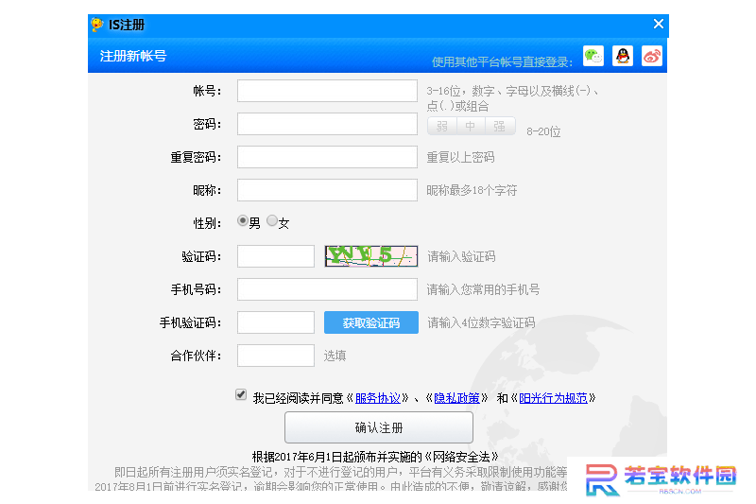Refresh the captcha image
The image size is (756, 504).
click(x=371, y=256)
